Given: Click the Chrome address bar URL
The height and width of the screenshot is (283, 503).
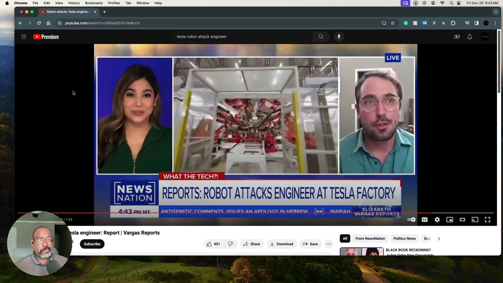Looking at the screenshot, I should [x=102, y=23].
